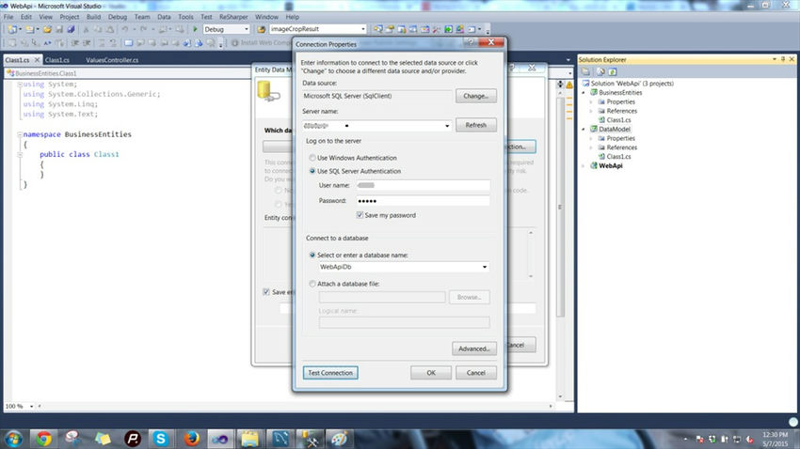This screenshot has width=800, height=449.
Task: Open Visual Studio taskbar icon
Action: pos(220,439)
